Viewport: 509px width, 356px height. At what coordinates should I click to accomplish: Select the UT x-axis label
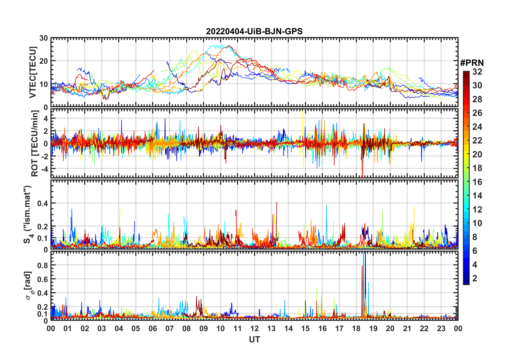tap(254, 339)
